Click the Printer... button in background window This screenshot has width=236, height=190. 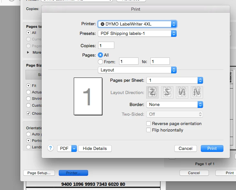click(x=73, y=173)
